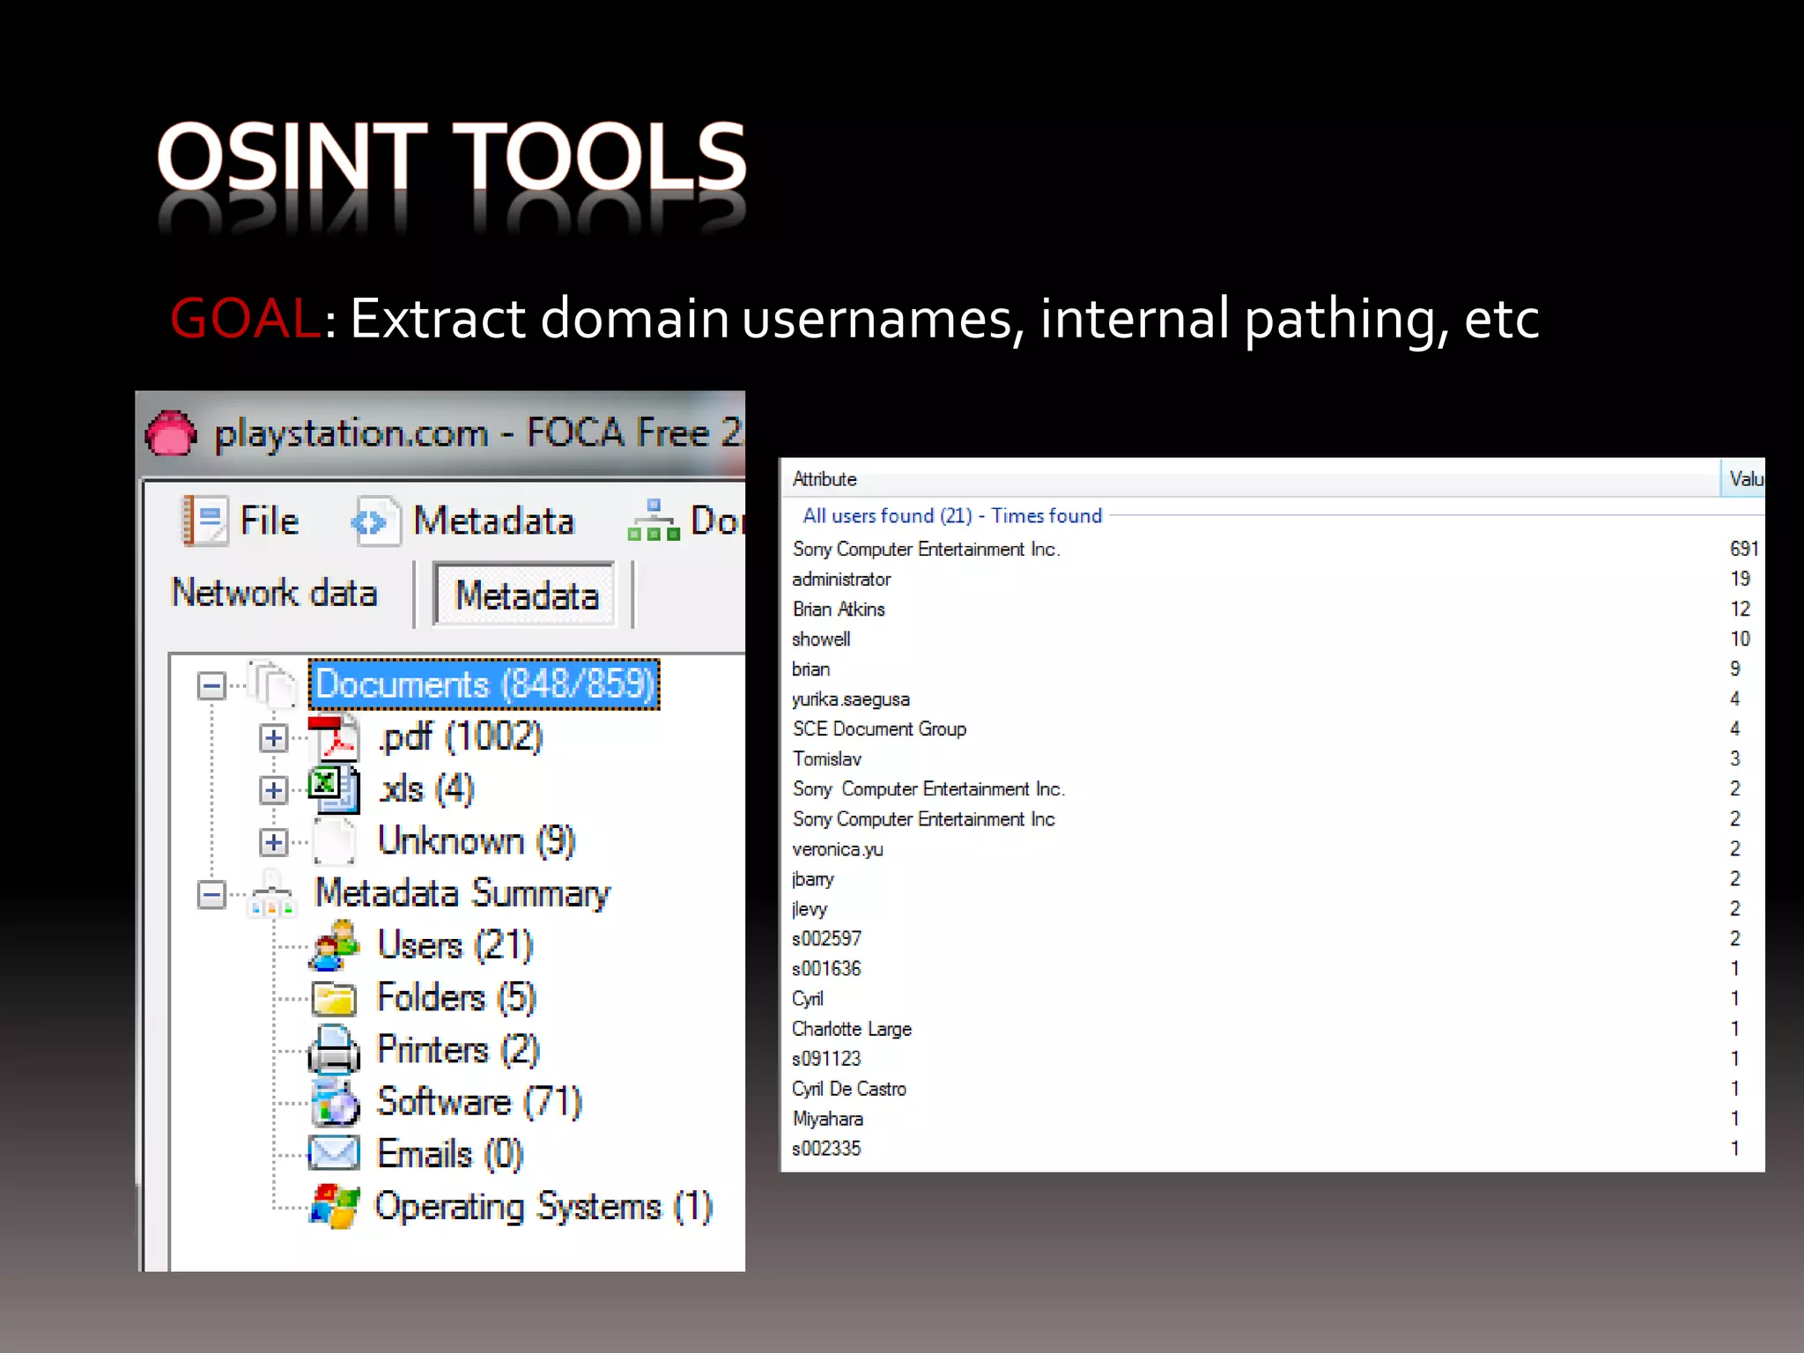1804x1353 pixels.
Task: Select the Metadata tab button
Action: pyautogui.click(x=525, y=595)
